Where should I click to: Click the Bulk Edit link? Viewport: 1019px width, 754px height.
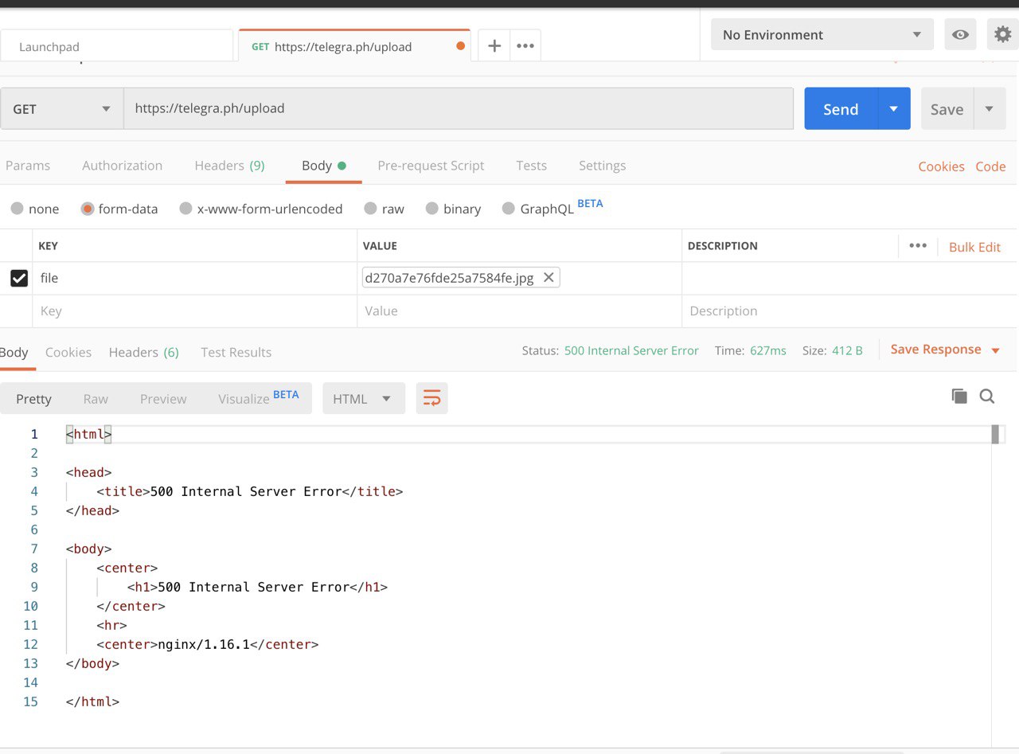[974, 247]
